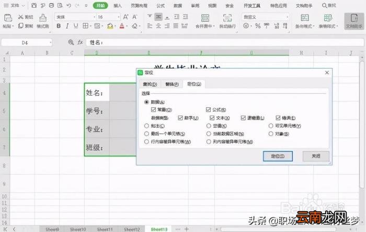Image resolution: width=366 pixels, height=232 pixels.
Task: Expand the Paste options arrow
Action: coord(13,26)
